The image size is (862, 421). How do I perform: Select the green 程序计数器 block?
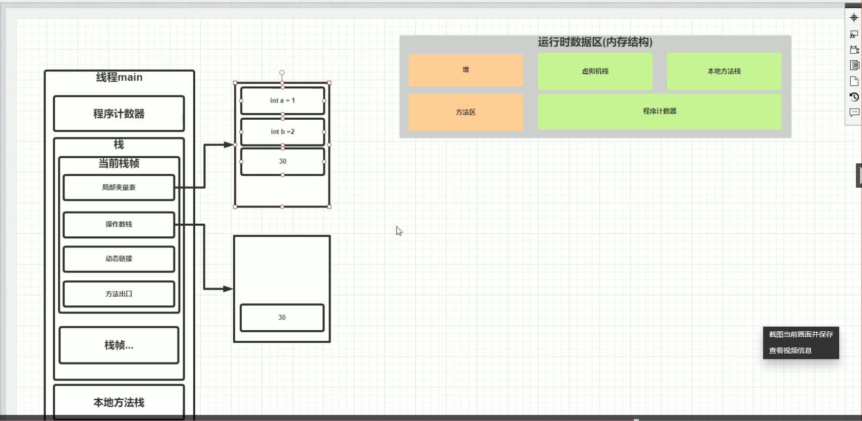tap(660, 111)
